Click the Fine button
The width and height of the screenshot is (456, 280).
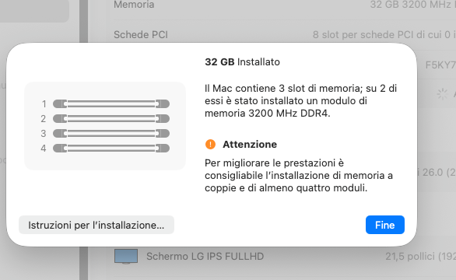[x=384, y=225]
